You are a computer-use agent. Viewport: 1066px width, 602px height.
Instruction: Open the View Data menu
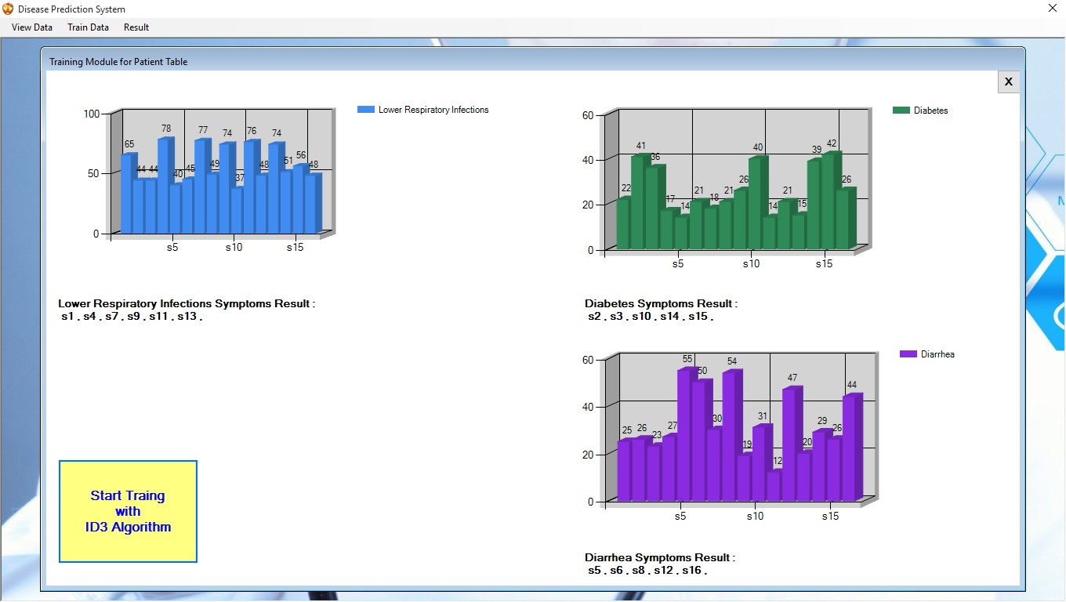[32, 27]
